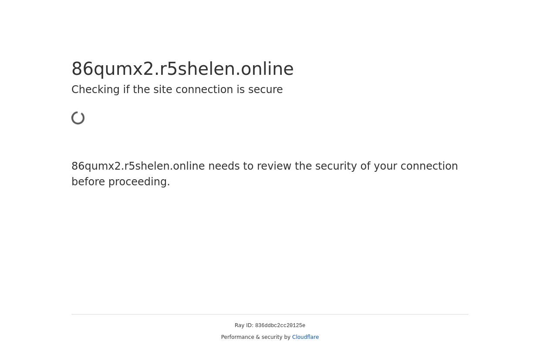This screenshot has height=348, width=540.
Task: Click the "Performance & security by" text
Action: click(256, 337)
